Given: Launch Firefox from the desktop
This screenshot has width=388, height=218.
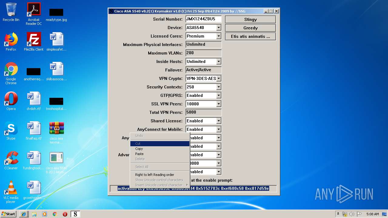Looking at the screenshot, I should (11, 42).
